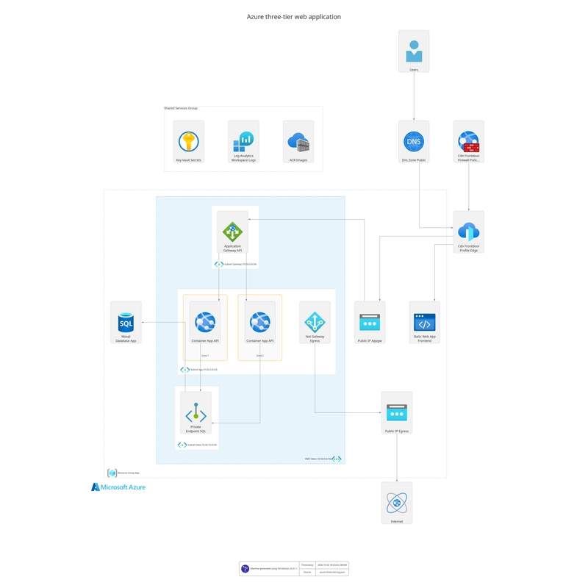Select the Nat Gateway Egress icon

(315, 322)
